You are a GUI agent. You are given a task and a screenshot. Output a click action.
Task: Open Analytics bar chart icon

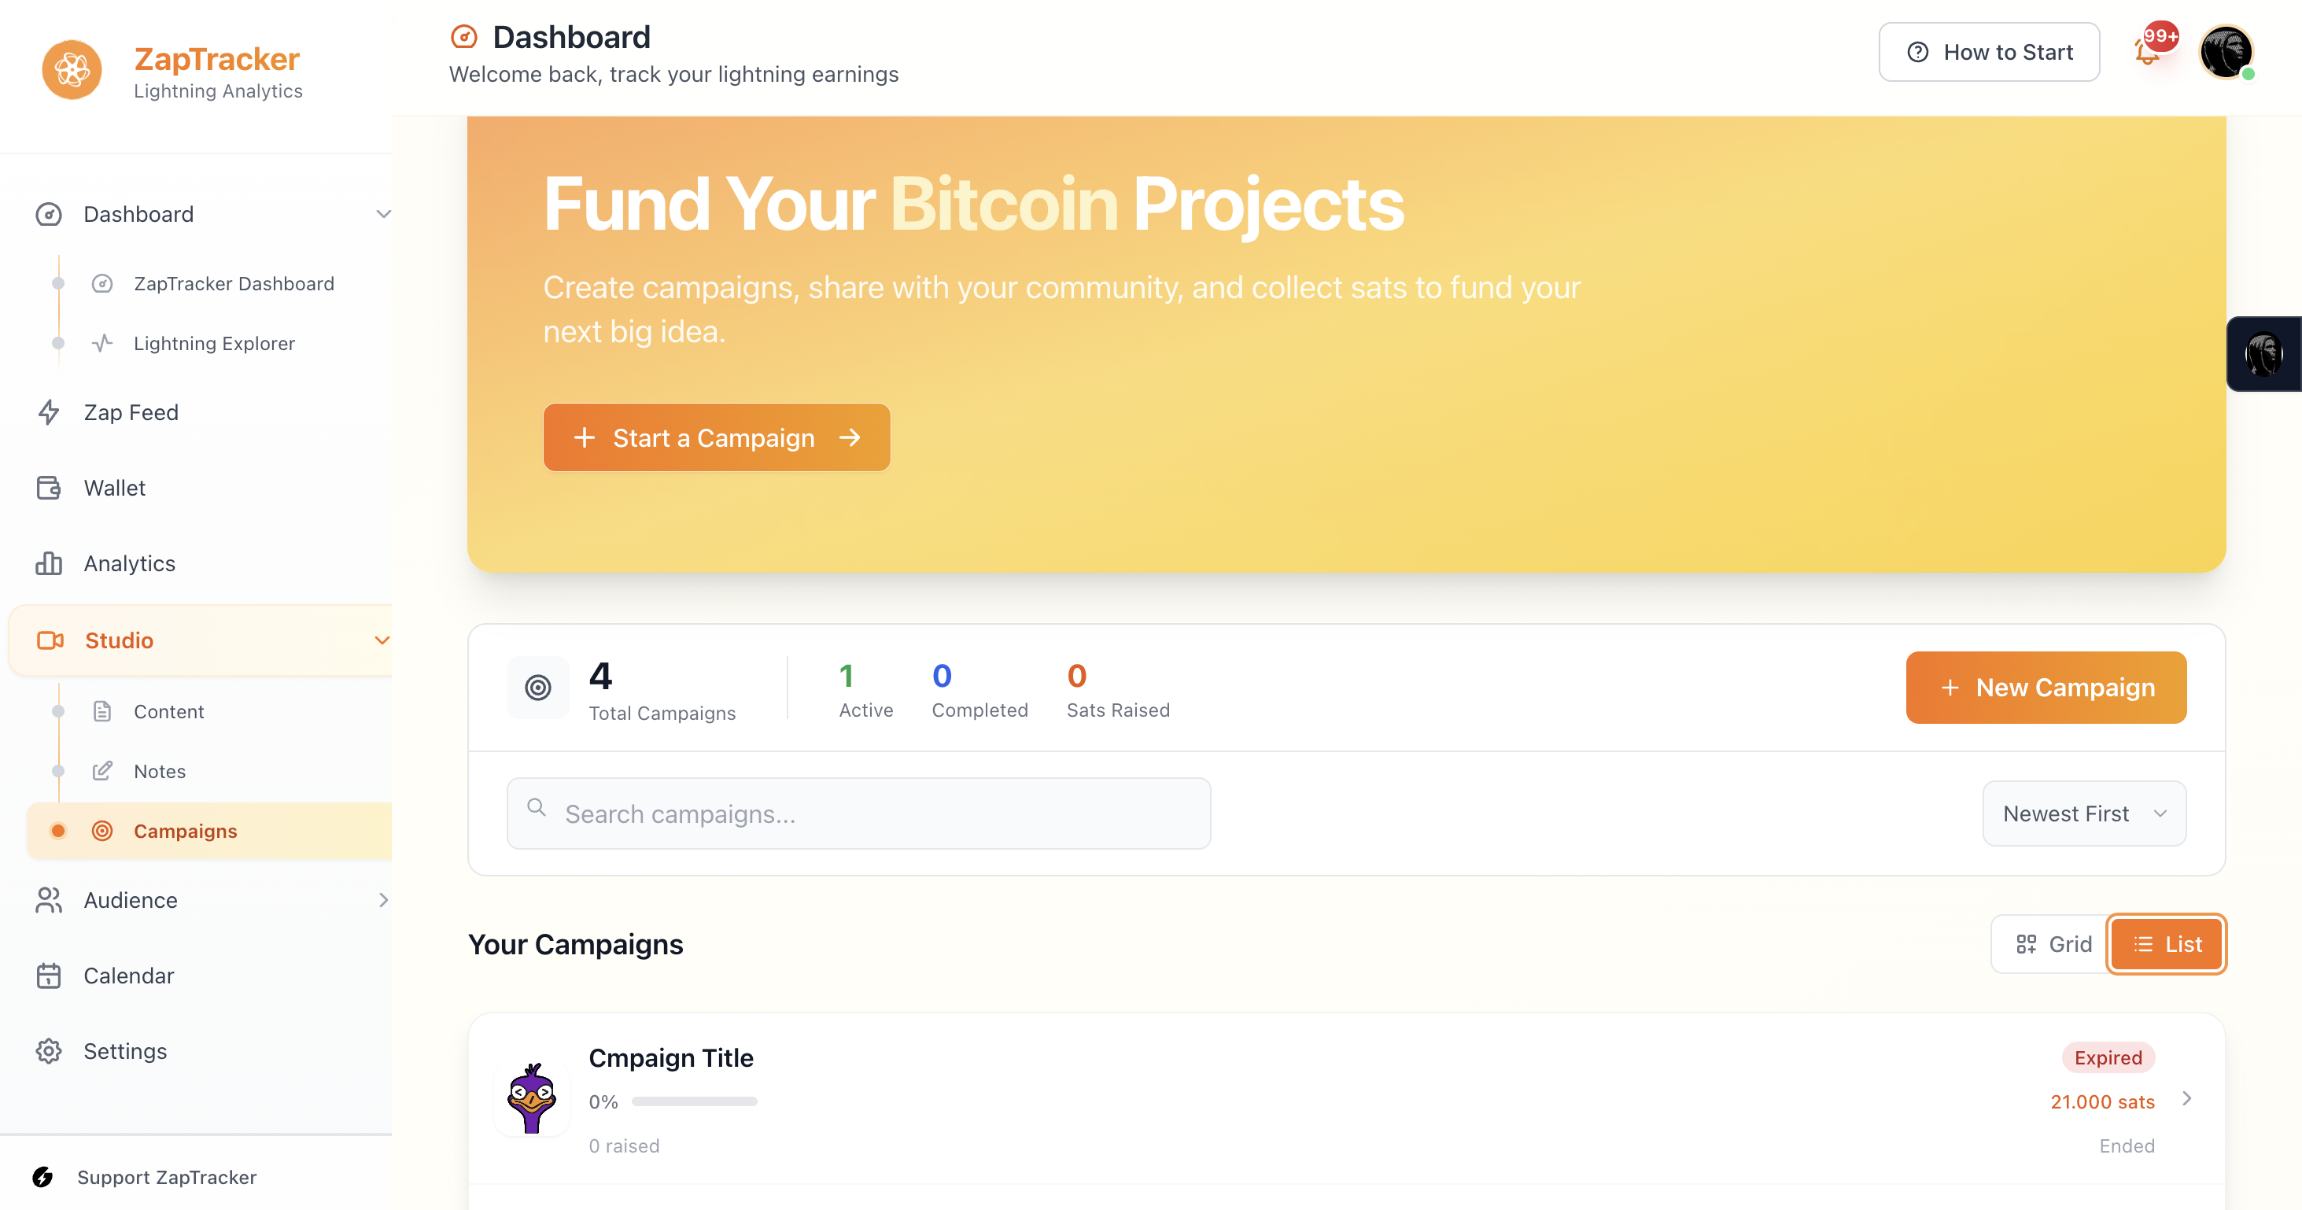[x=48, y=564]
